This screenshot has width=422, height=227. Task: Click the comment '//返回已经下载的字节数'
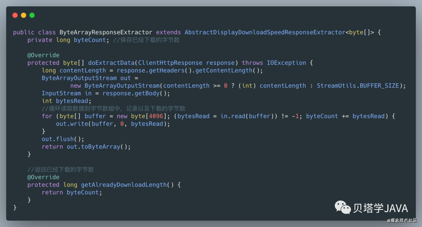click(x=61, y=170)
